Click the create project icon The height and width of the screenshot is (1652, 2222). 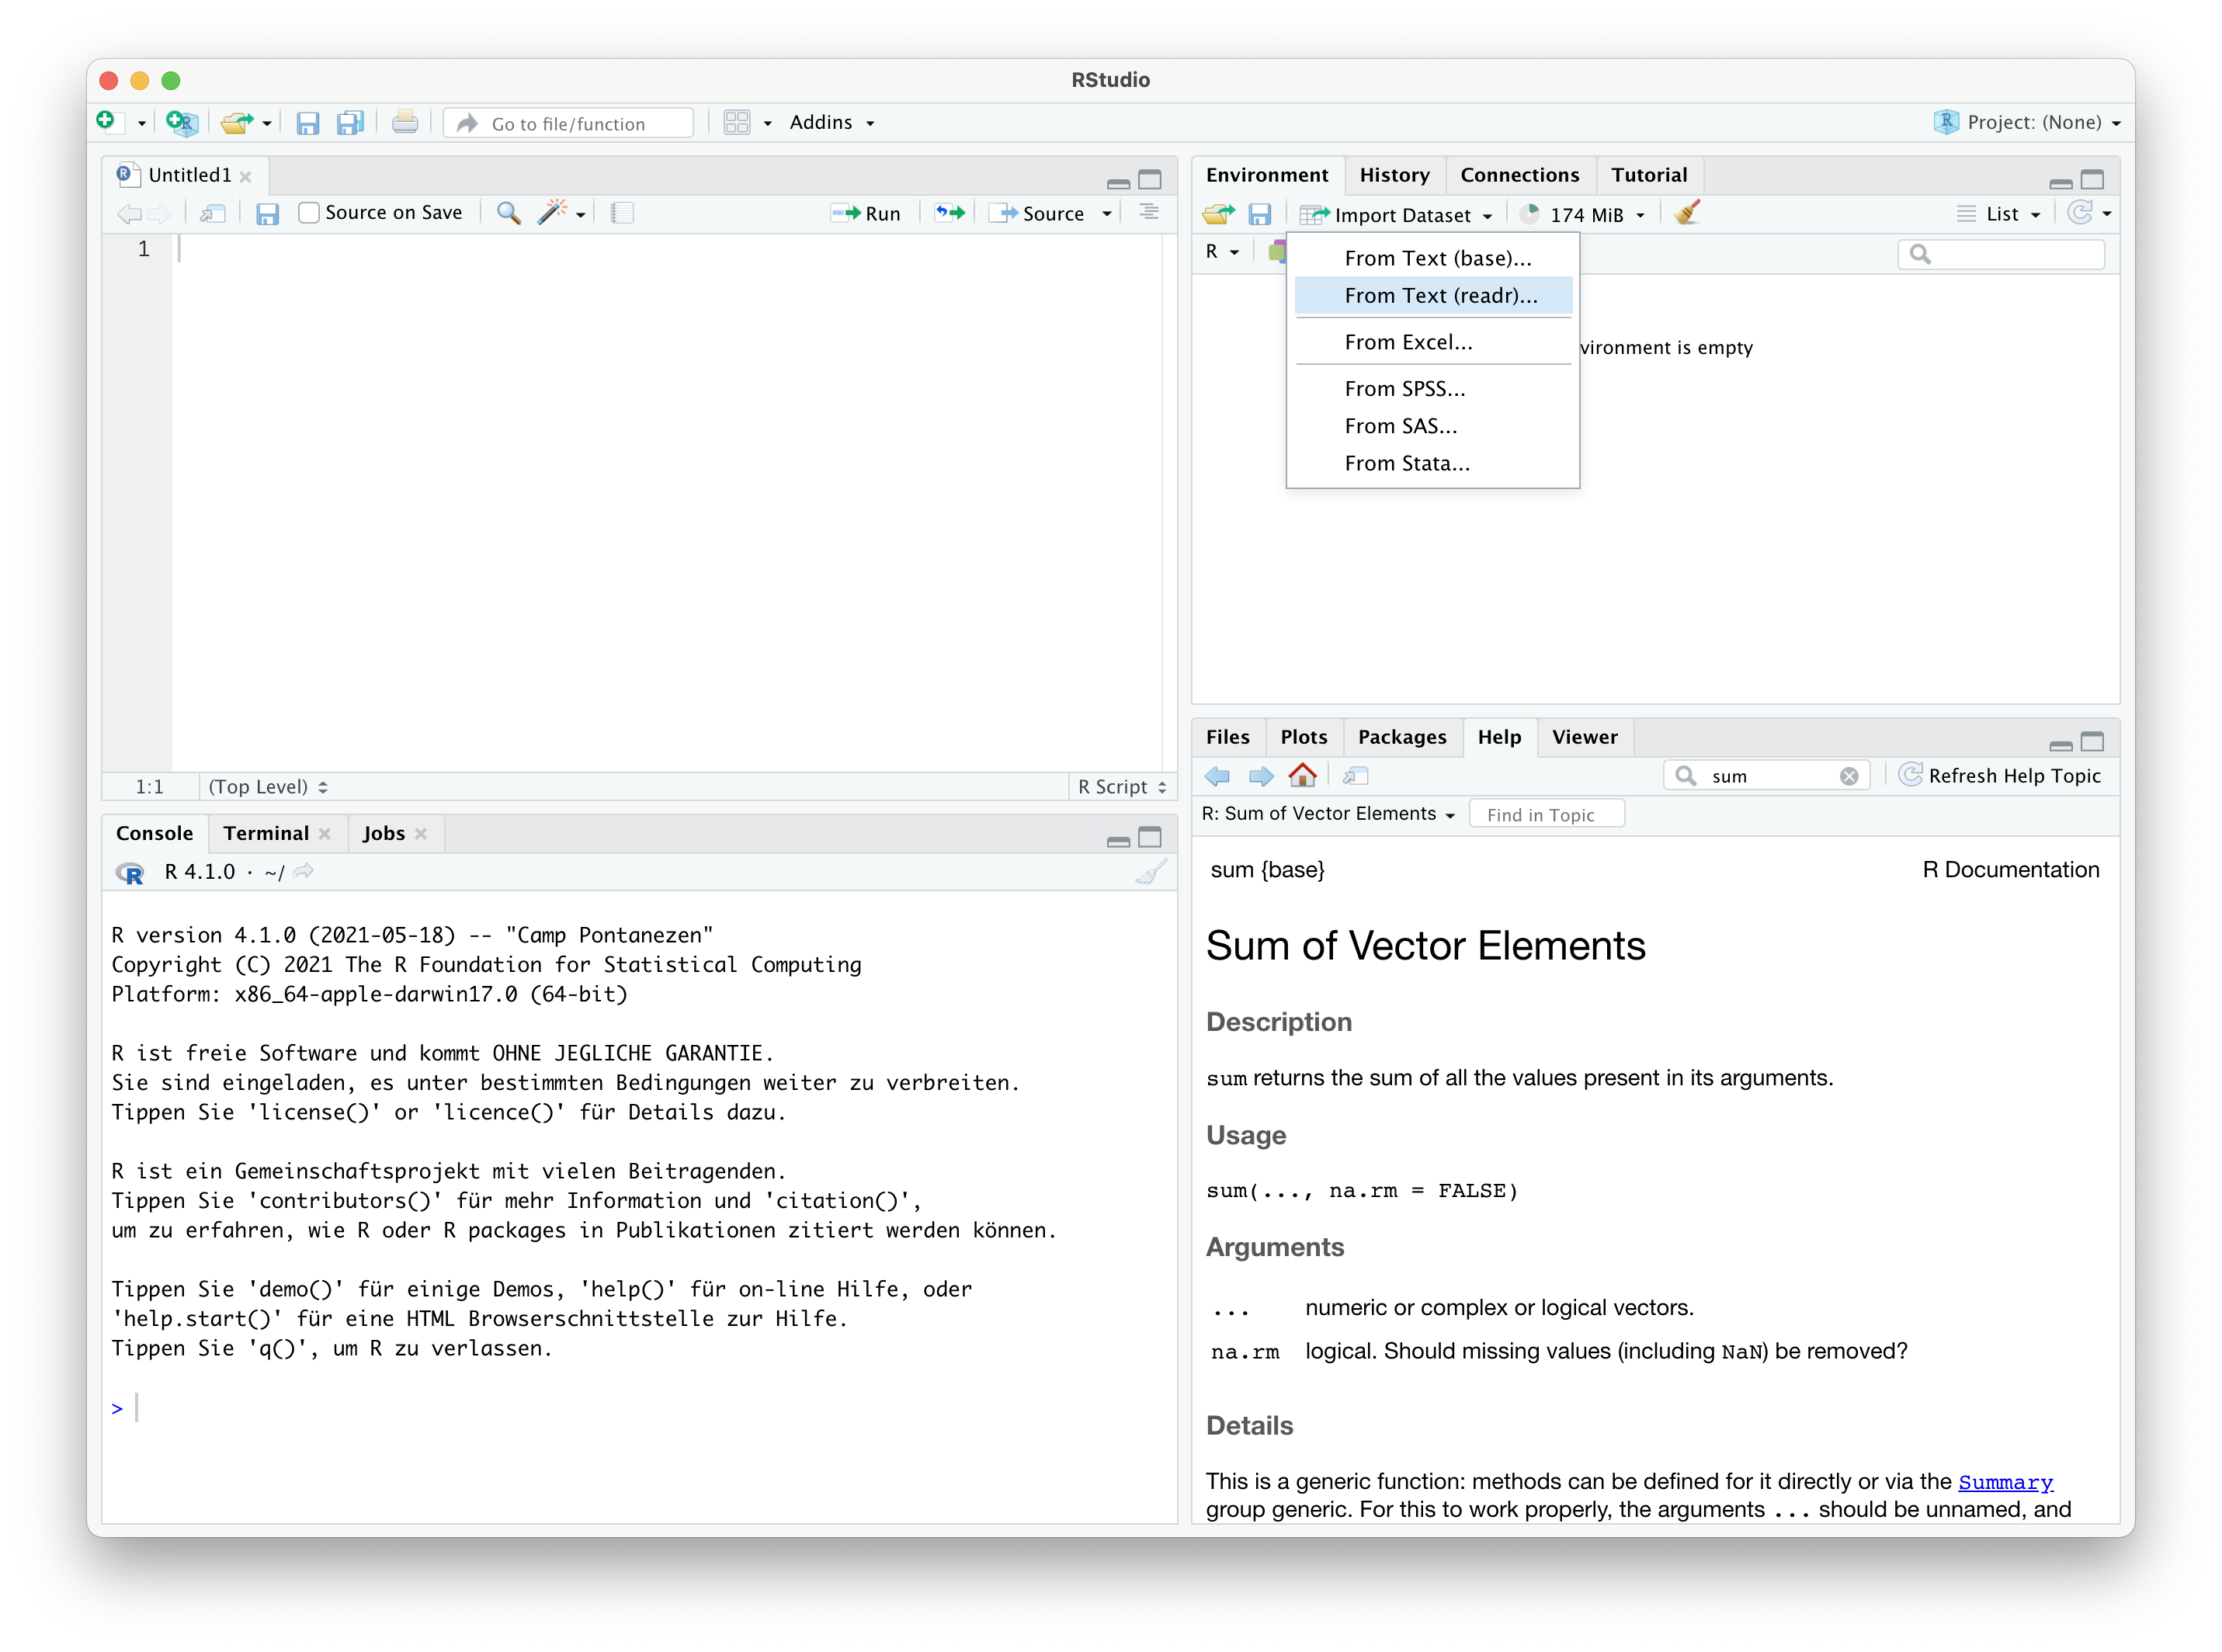coord(182,123)
